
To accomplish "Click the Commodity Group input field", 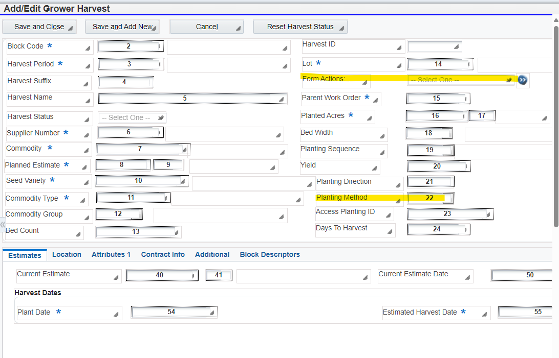I will pyautogui.click(x=119, y=213).
